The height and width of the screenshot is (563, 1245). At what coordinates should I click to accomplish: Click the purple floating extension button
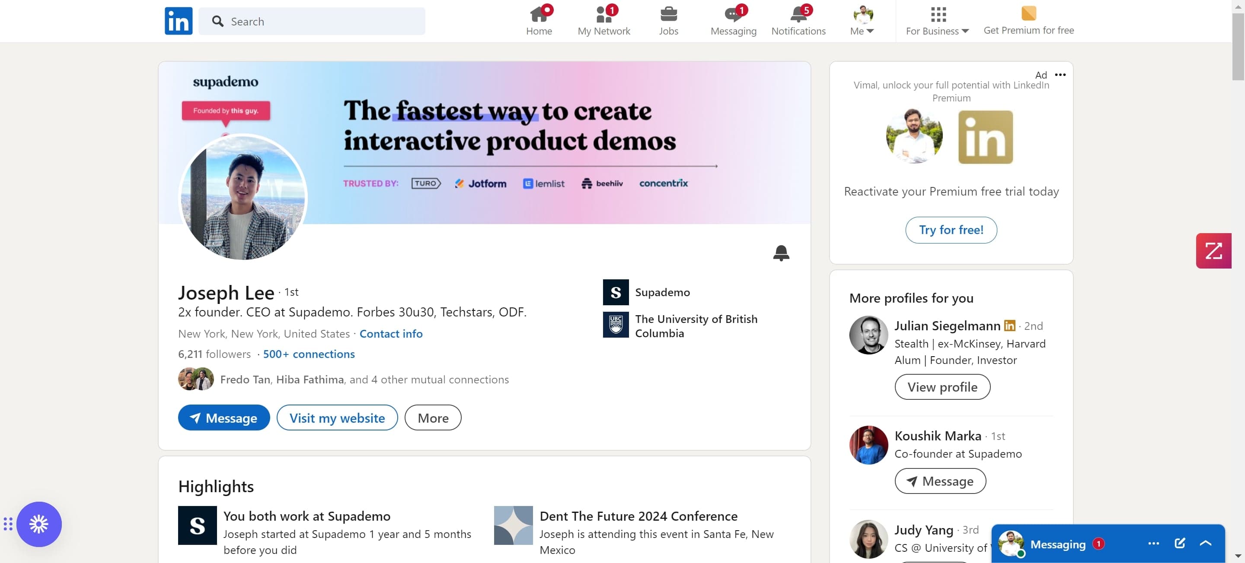pos(39,524)
